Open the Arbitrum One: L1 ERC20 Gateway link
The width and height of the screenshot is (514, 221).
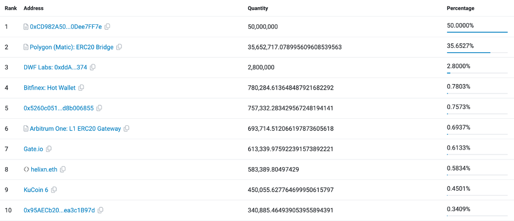point(75,129)
